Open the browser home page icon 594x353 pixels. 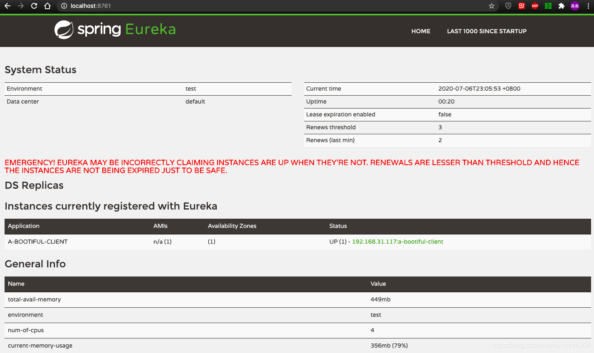click(47, 6)
